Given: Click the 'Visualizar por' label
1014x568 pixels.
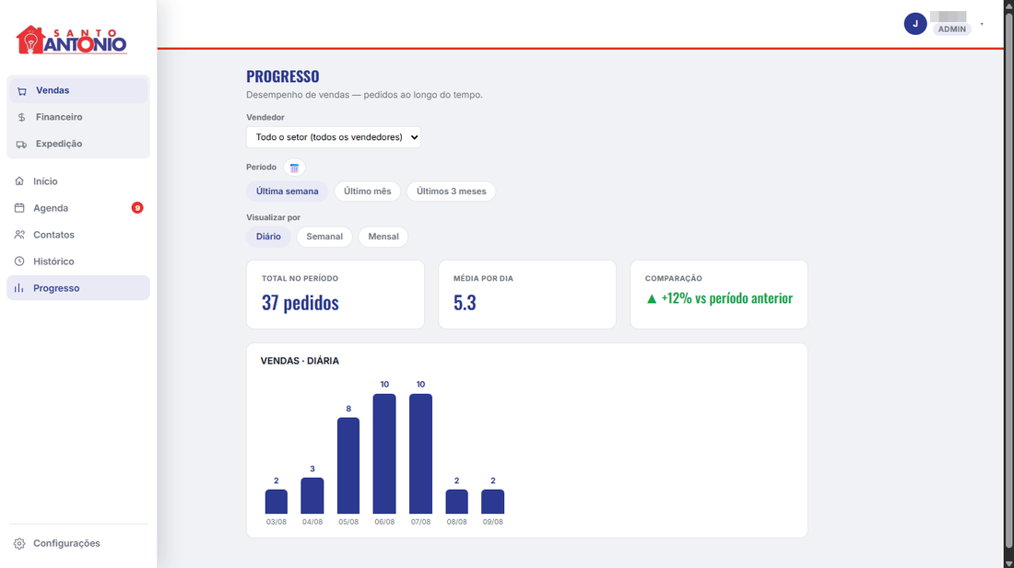Looking at the screenshot, I should click(273, 217).
